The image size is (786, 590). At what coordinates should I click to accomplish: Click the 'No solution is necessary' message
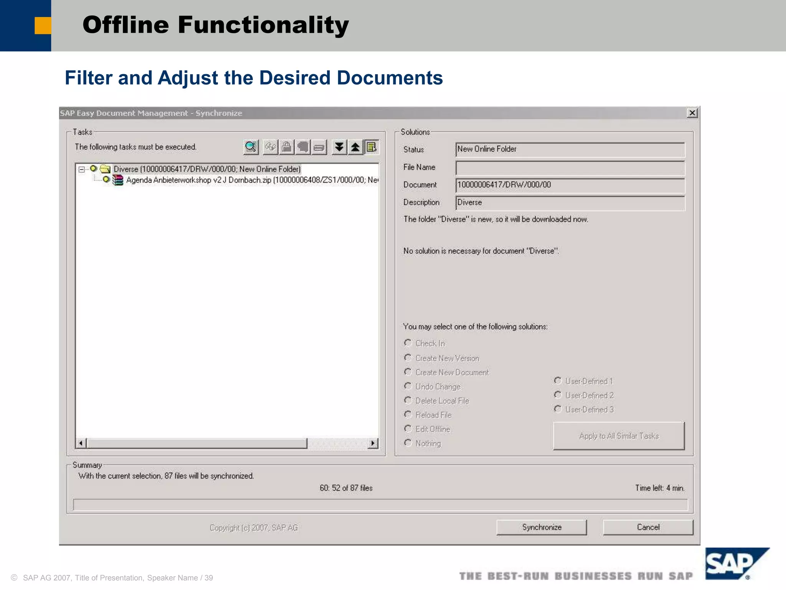click(481, 251)
